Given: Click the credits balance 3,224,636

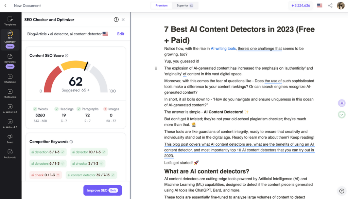Looking at the screenshot, I should pyautogui.click(x=301, y=5).
